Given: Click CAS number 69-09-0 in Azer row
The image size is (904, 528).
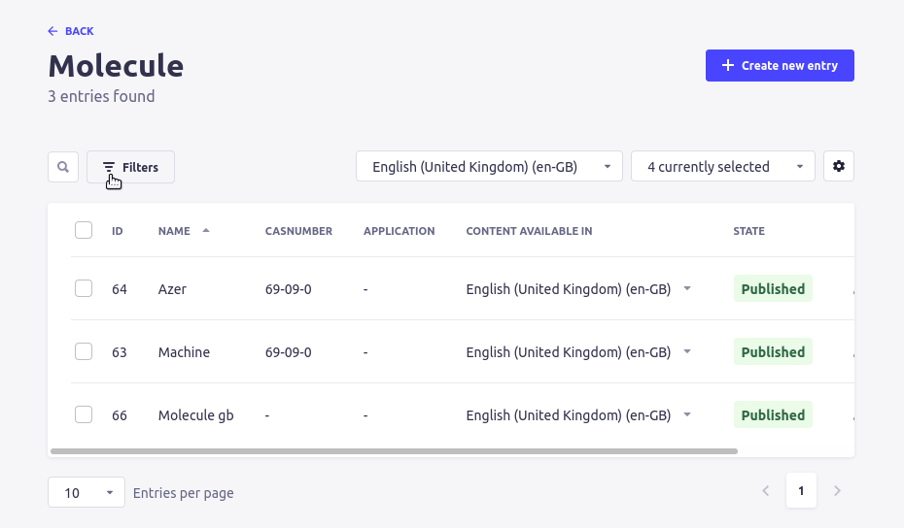Looking at the screenshot, I should pyautogui.click(x=289, y=289).
